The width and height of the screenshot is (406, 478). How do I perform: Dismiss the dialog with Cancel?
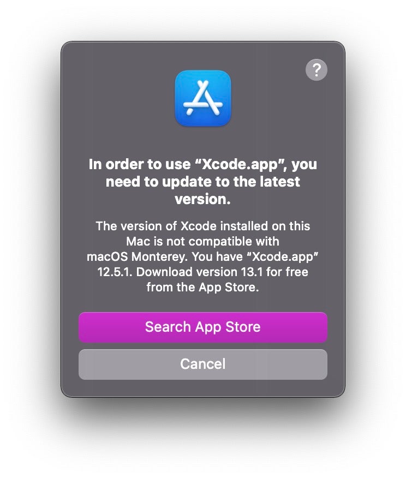202,364
